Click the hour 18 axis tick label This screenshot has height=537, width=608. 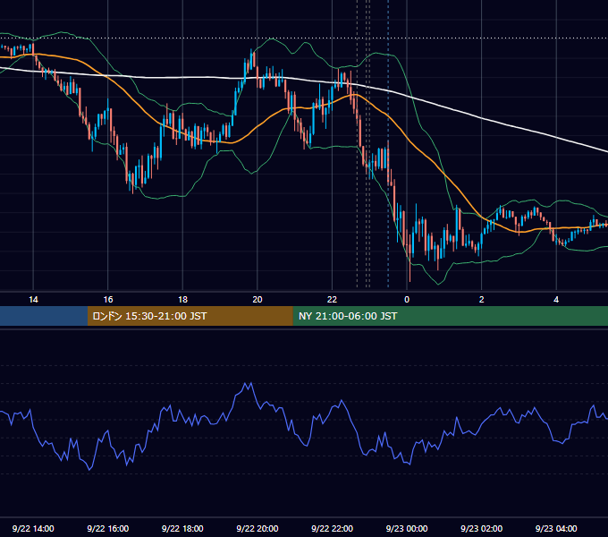182,300
